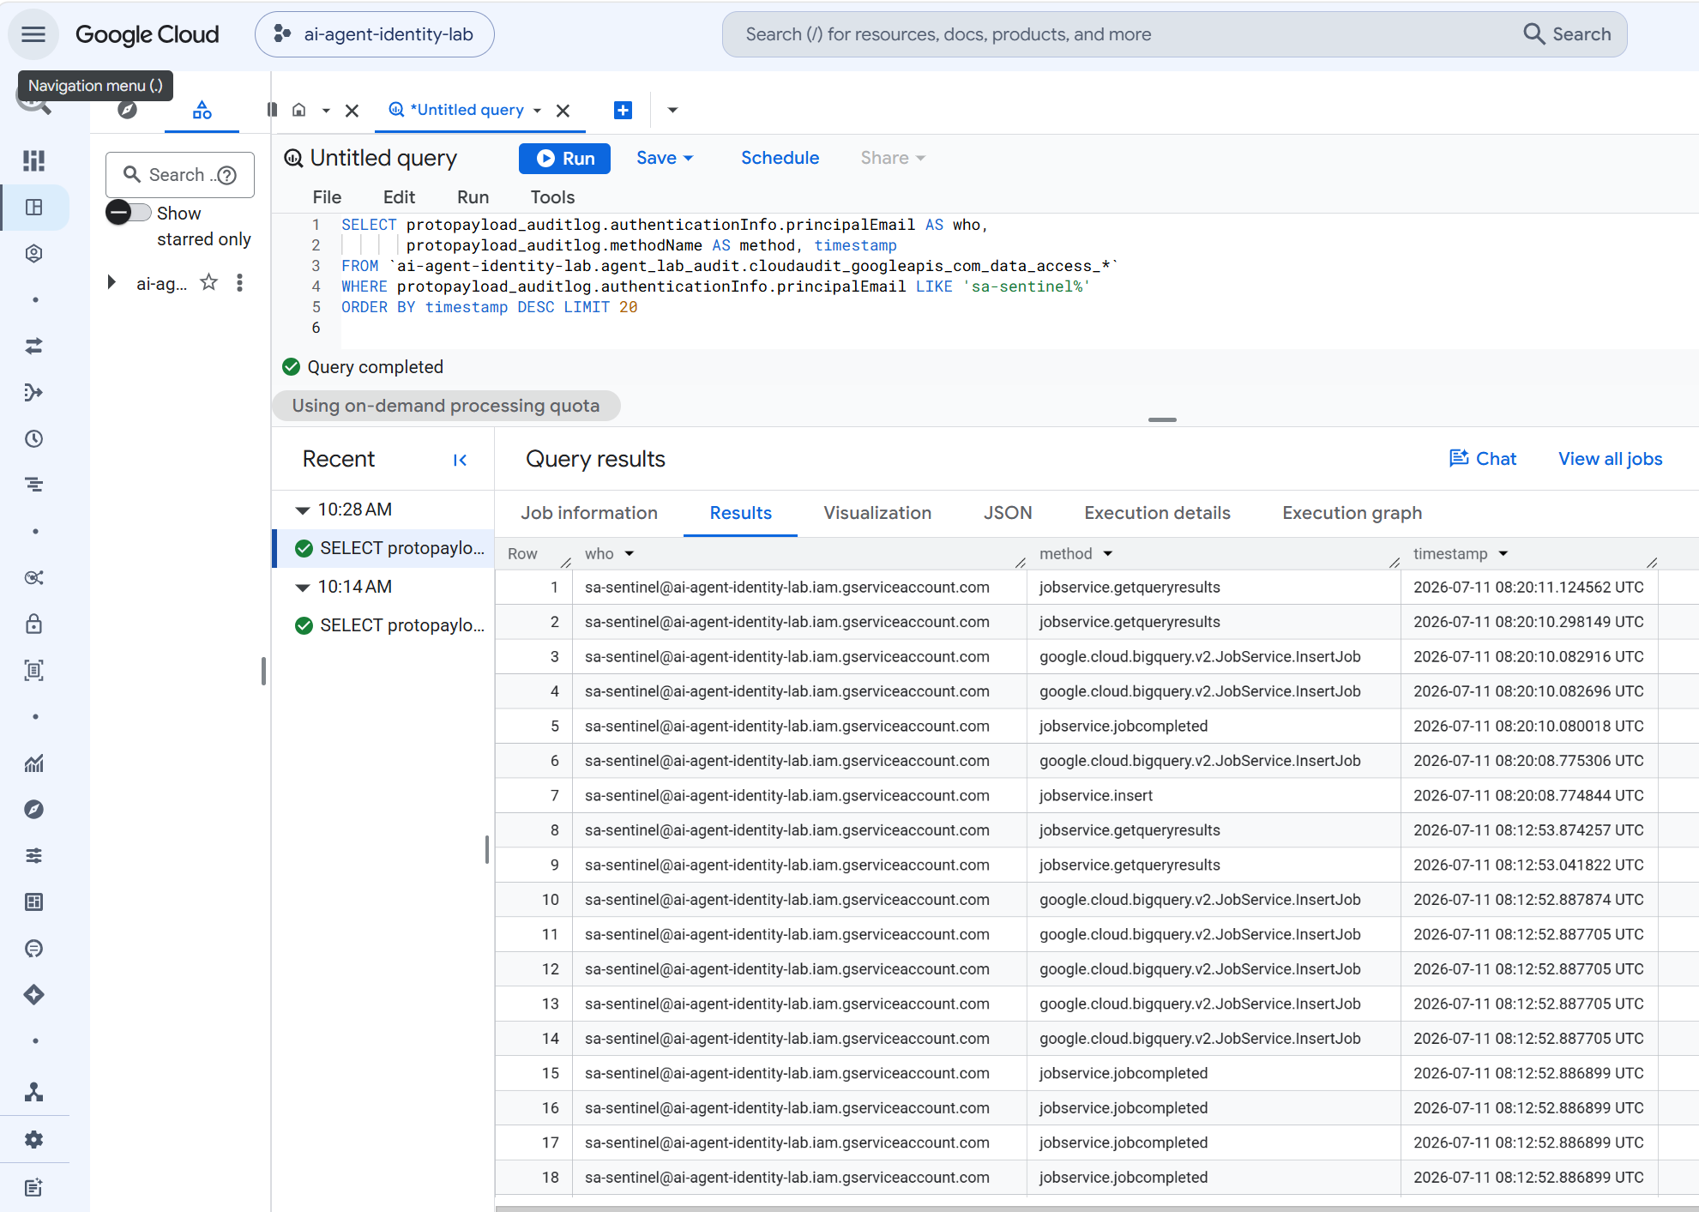This screenshot has width=1699, height=1212.
Task: Open more actions for ai-ag... project
Action: click(239, 282)
